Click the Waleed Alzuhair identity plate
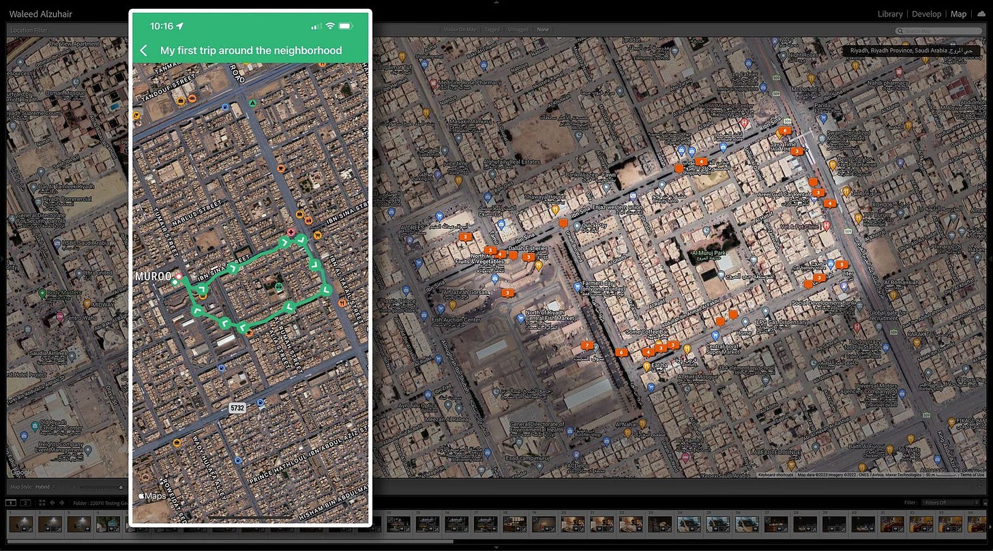This screenshot has height=551, width=993. point(41,14)
